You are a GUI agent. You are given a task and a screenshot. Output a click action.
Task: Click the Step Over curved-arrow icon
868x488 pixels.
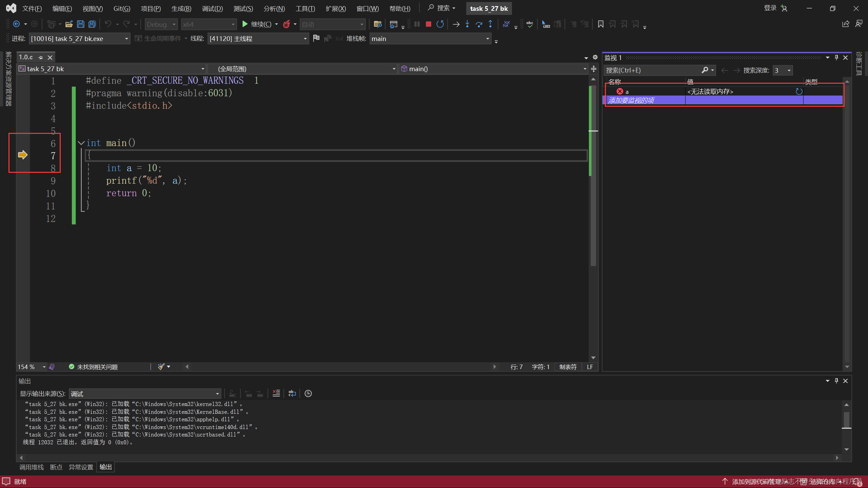click(479, 24)
